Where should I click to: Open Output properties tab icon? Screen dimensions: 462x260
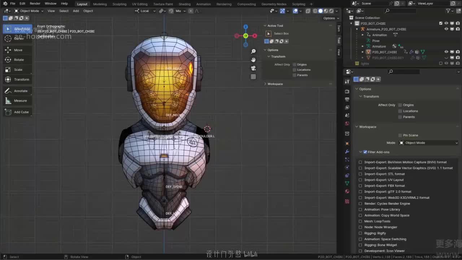347,99
